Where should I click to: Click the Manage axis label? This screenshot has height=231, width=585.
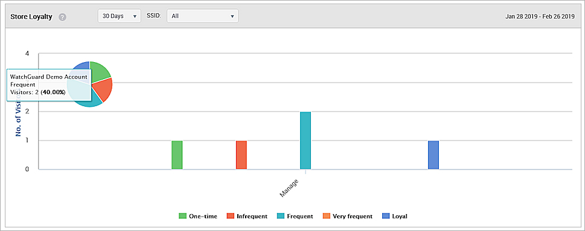pos(290,188)
